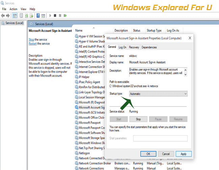Click the Start Service play icon
Image resolution: width=219 pixels, height=170 pixels.
50,16
